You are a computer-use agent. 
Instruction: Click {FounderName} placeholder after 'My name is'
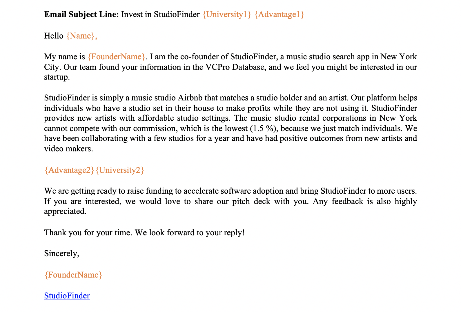coord(116,57)
